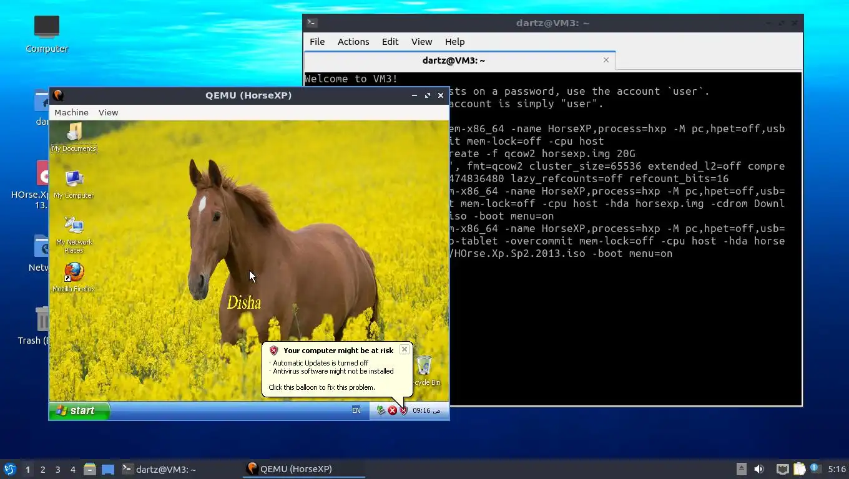Switch to workspace 4 in the panel
The height and width of the screenshot is (479, 849).
point(72,470)
